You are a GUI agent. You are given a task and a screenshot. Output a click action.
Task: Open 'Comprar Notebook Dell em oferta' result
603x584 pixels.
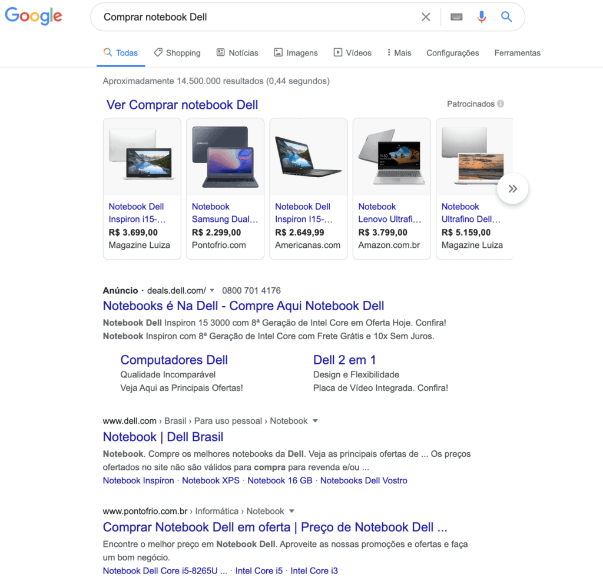pyautogui.click(x=275, y=527)
